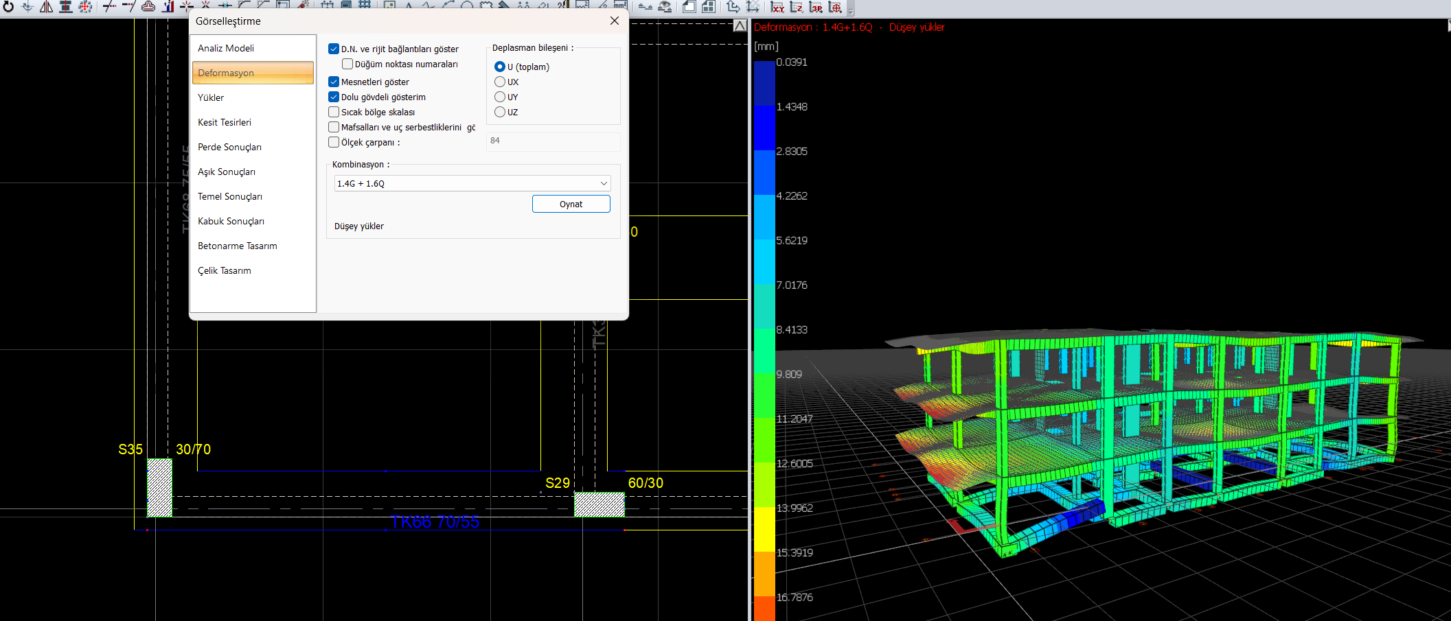Click the XY coordinate plane icon
This screenshot has height=621, width=1451.
click(x=777, y=7)
